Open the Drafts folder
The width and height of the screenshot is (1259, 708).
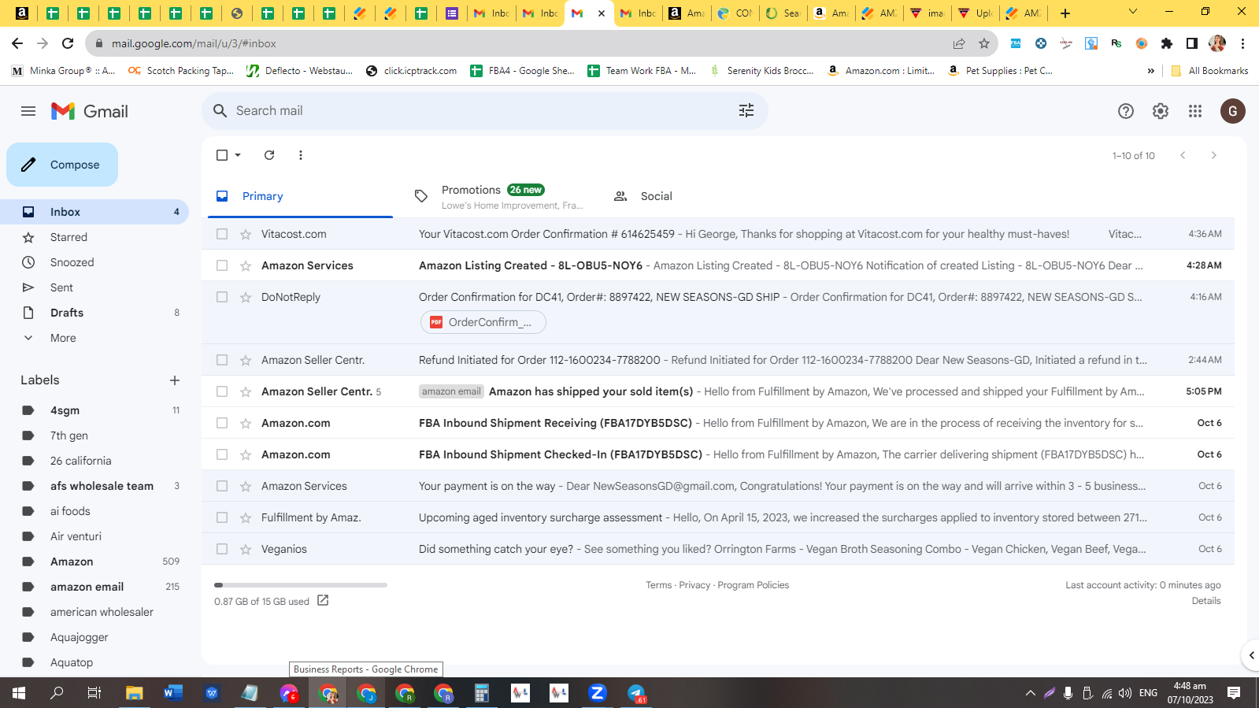click(94, 313)
